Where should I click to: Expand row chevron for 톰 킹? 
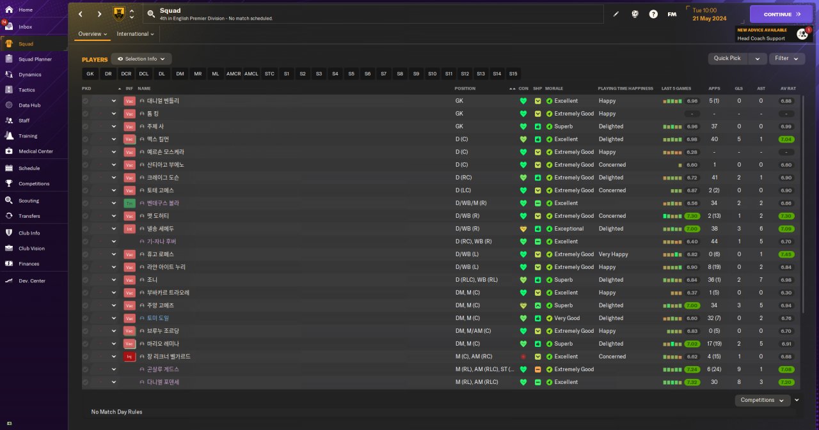click(x=114, y=114)
